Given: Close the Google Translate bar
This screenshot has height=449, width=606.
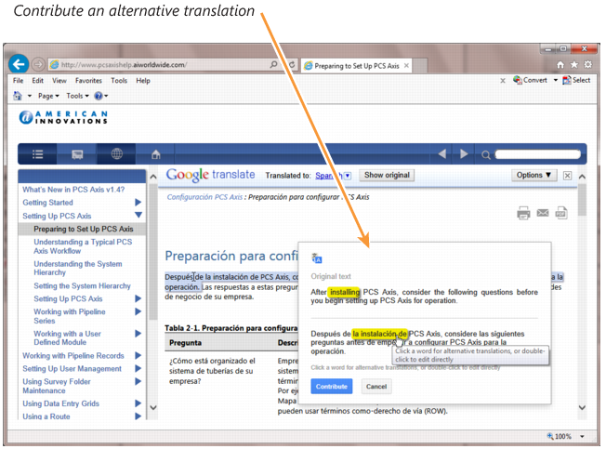Looking at the screenshot, I should click(x=567, y=176).
